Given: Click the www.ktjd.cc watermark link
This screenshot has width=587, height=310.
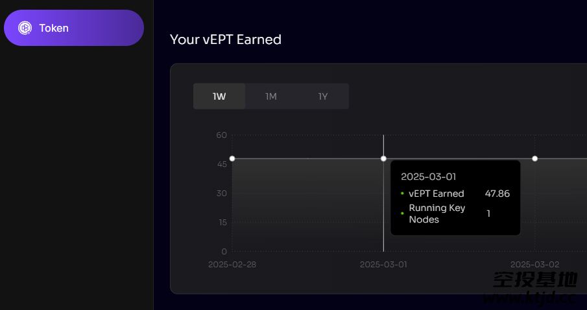Looking at the screenshot, I should [x=529, y=298].
